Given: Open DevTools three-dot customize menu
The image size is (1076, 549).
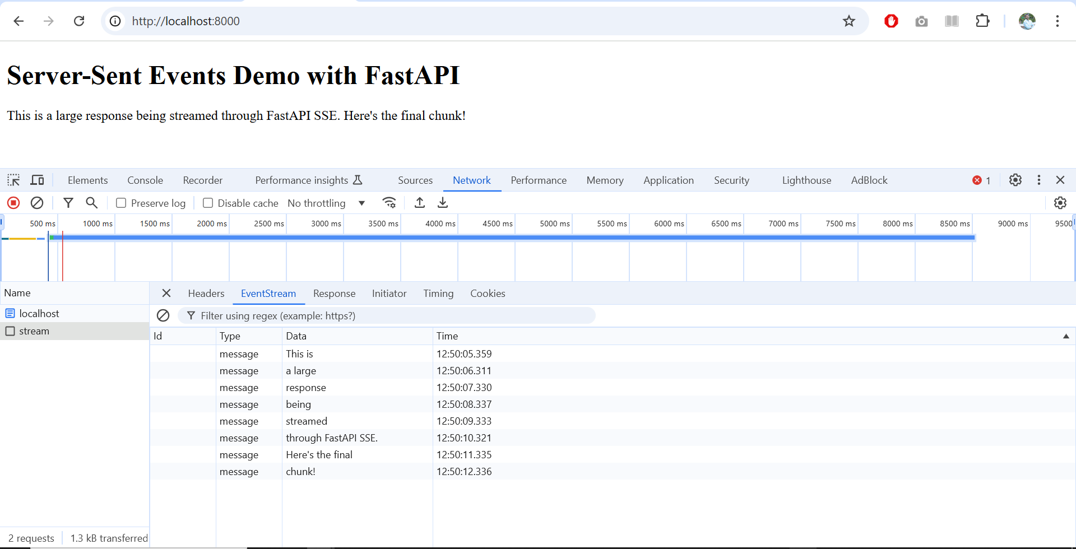Looking at the screenshot, I should point(1038,180).
